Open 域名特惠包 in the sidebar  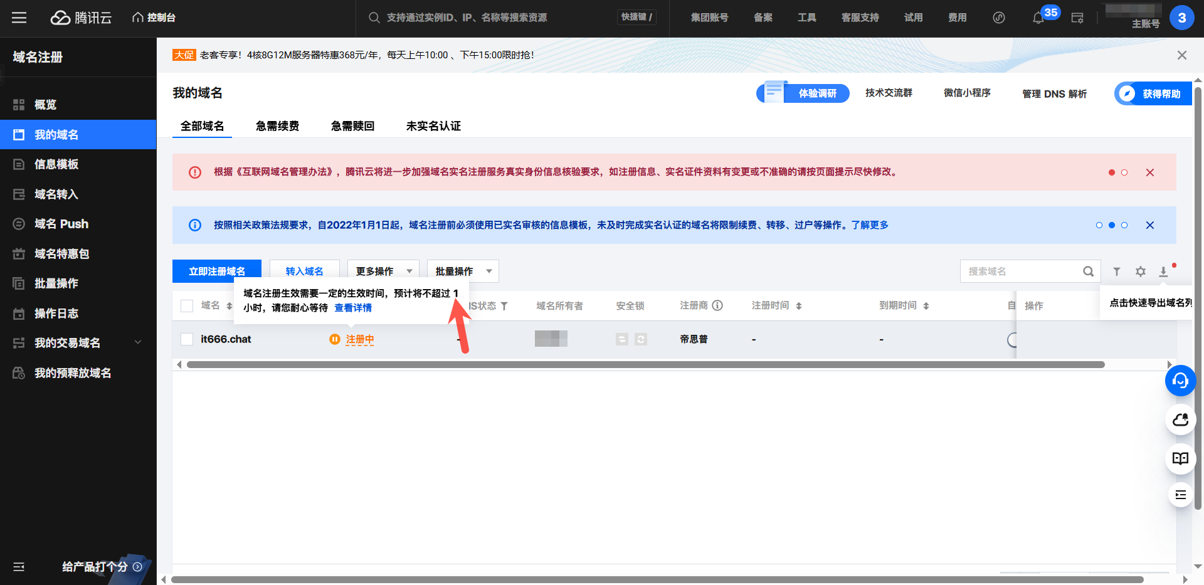tap(78, 254)
